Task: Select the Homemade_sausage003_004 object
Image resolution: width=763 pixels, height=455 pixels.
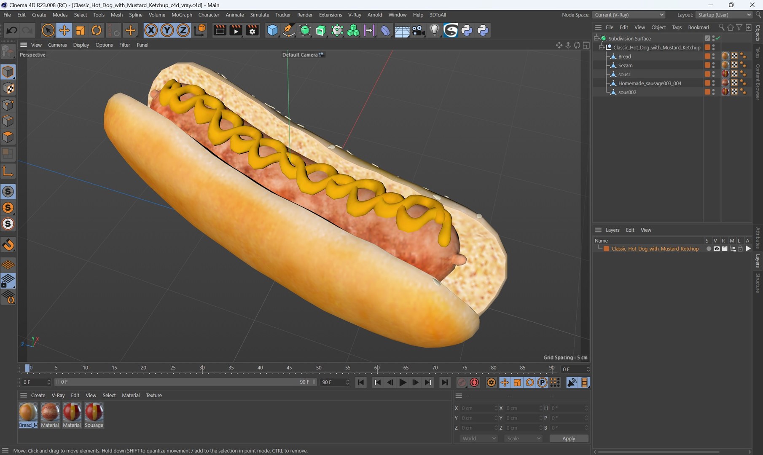Action: point(650,83)
